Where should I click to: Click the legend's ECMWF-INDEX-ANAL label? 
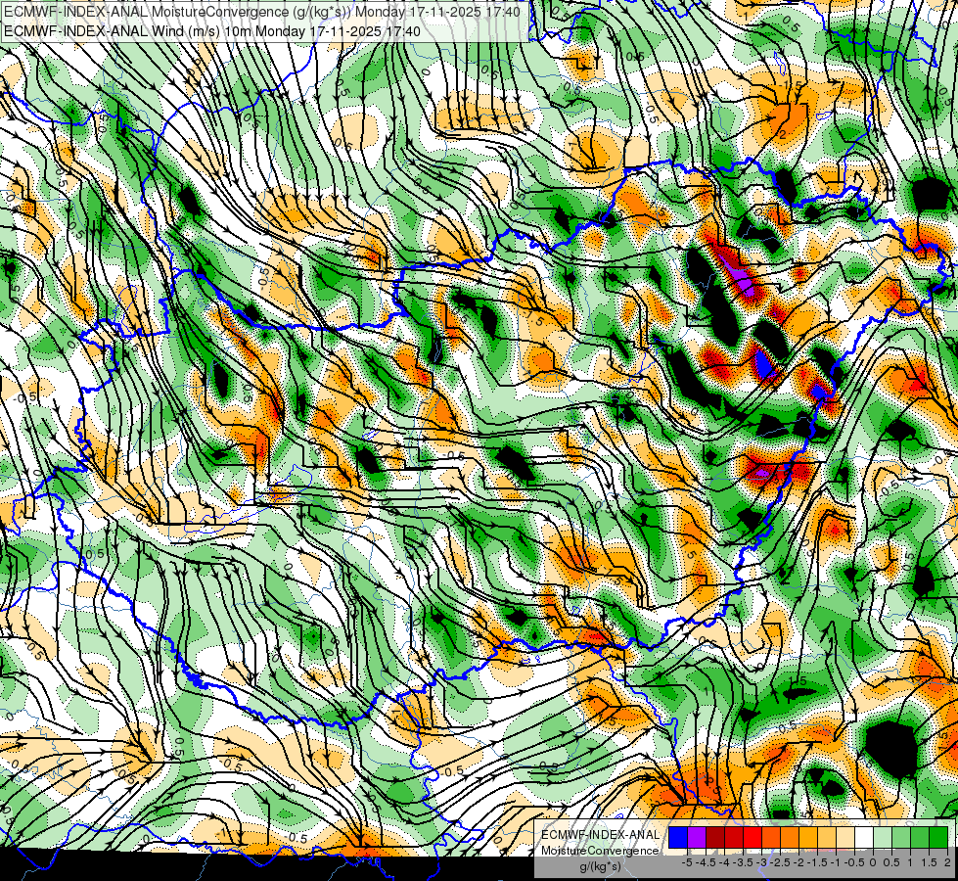(x=601, y=835)
